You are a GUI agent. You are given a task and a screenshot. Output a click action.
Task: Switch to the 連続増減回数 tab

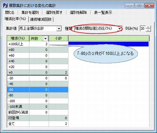pos(41,19)
